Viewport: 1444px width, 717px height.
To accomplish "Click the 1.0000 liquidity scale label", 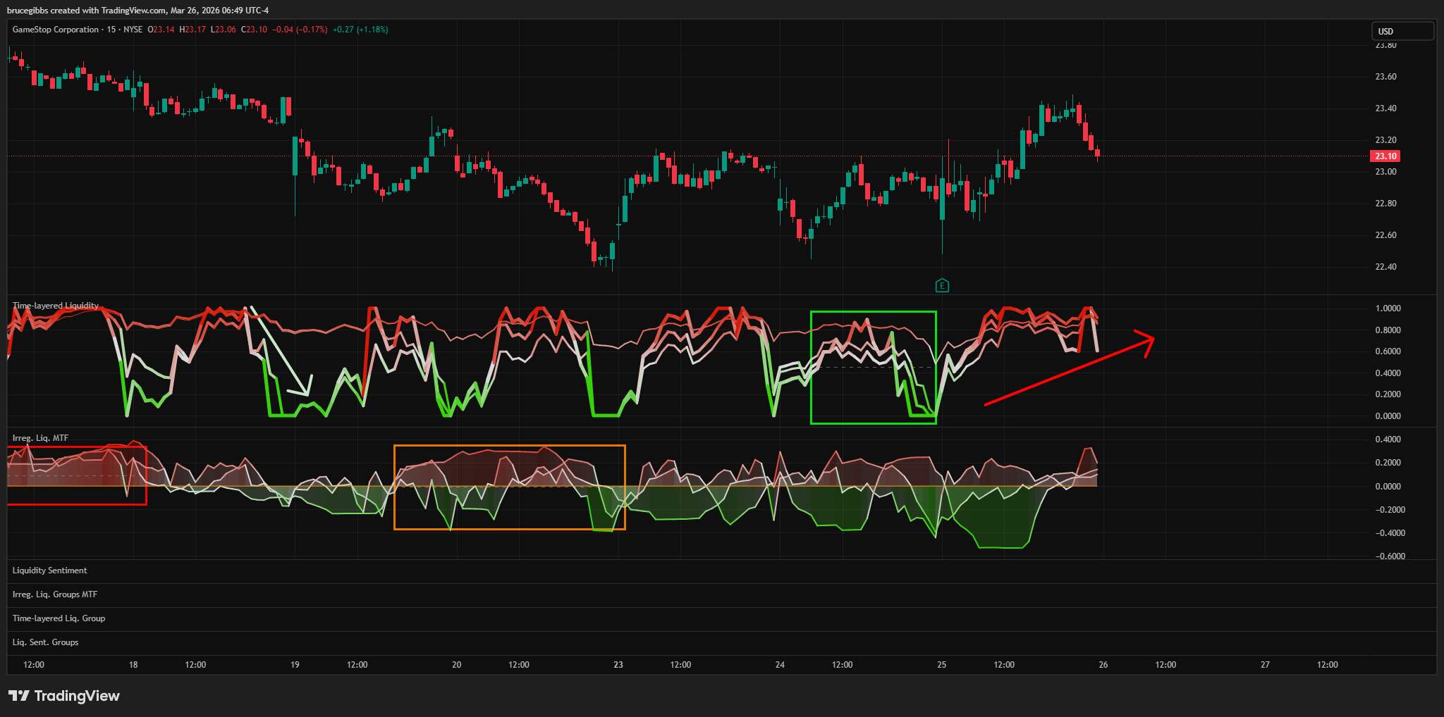I will pyautogui.click(x=1388, y=308).
